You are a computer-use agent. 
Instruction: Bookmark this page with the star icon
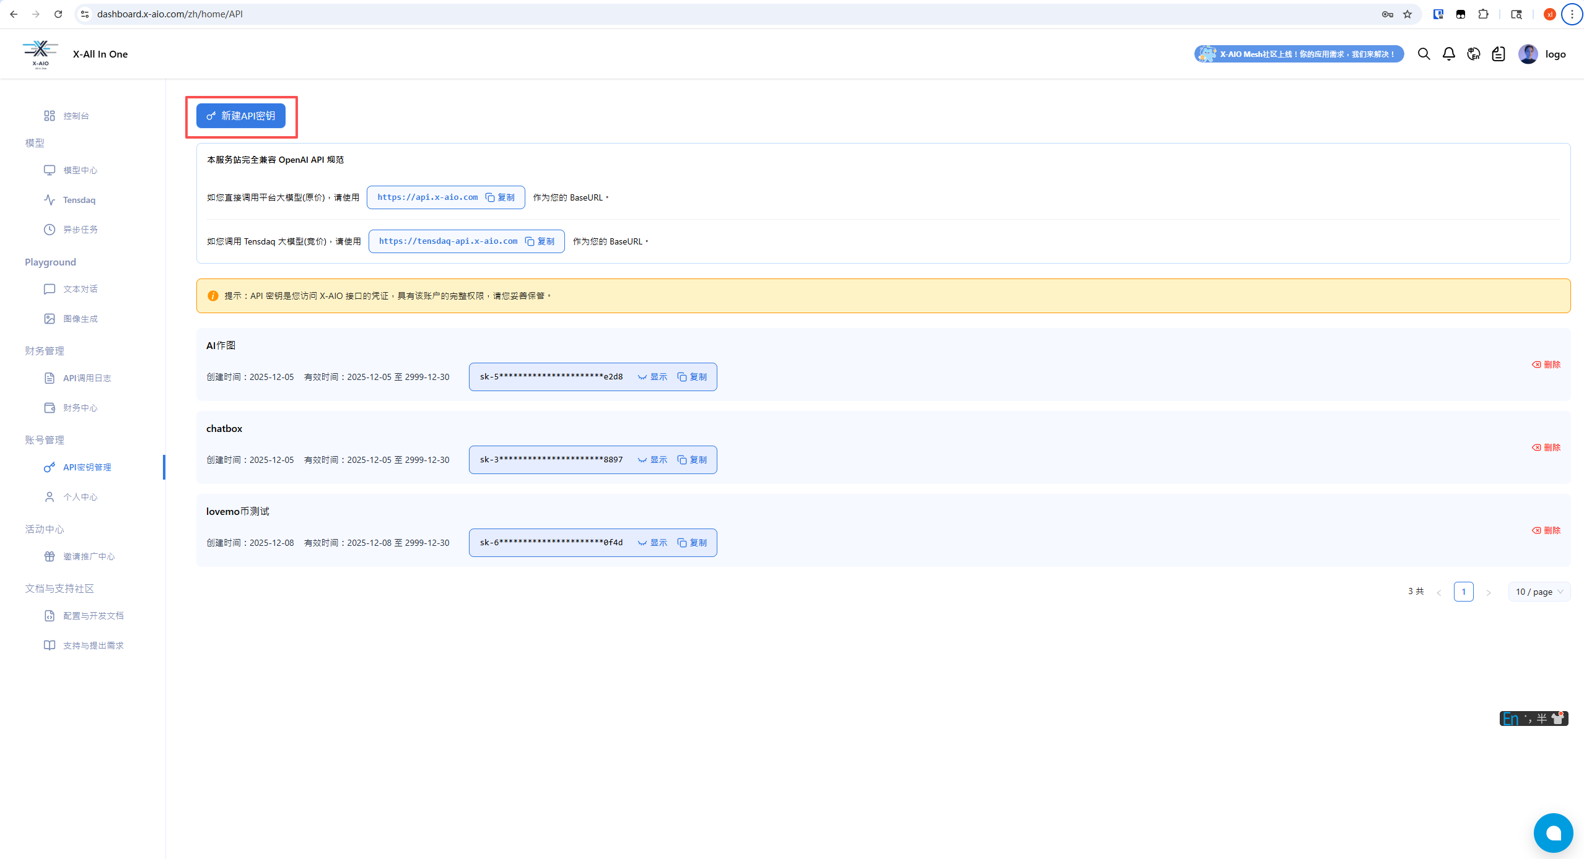[1407, 14]
